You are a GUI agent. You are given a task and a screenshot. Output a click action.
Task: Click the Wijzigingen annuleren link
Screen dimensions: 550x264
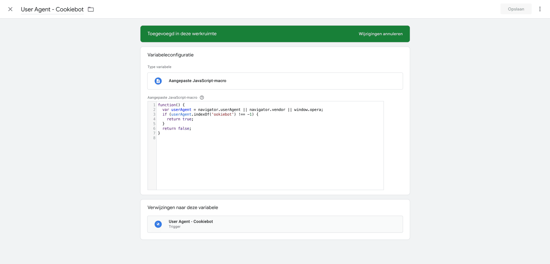click(380, 34)
